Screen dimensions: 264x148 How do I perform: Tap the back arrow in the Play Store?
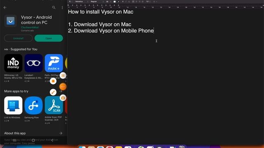pos(5,7)
